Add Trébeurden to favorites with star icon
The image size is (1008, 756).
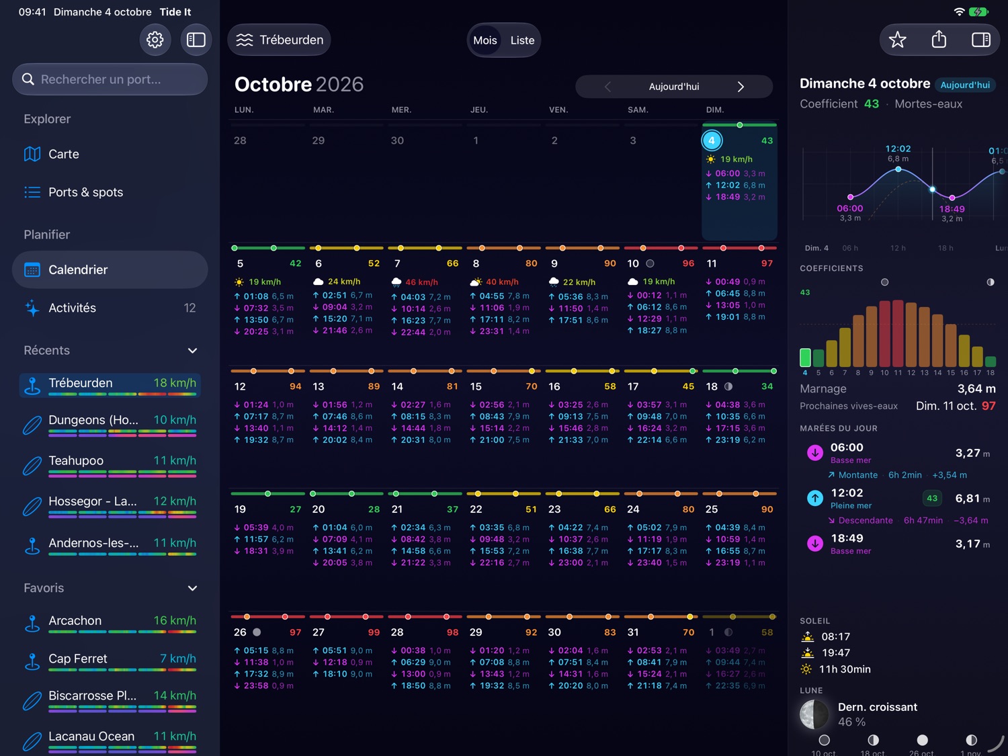(x=898, y=40)
